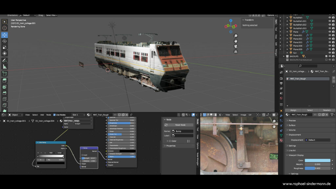Toggle the Use Nodes checkbox
The width and height of the screenshot is (336, 189).
[54, 115]
